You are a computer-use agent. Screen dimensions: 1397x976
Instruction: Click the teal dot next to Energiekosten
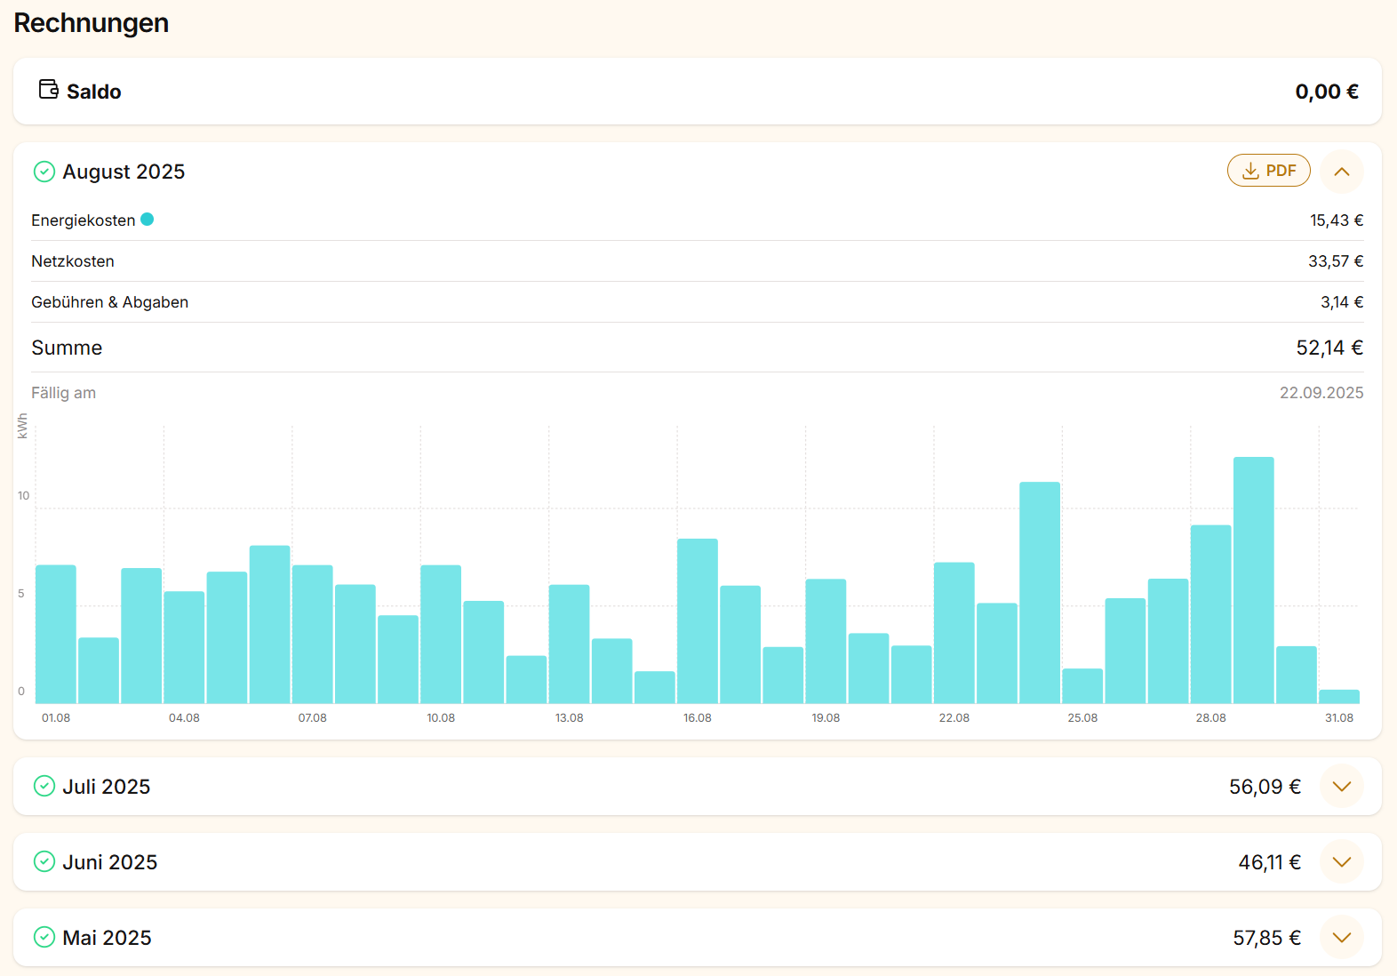[x=148, y=220]
